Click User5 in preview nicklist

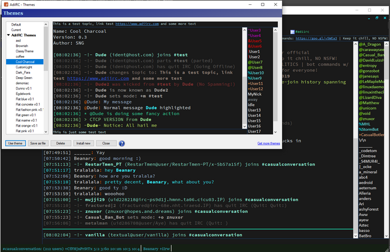pyautogui.click(x=255, y=41)
